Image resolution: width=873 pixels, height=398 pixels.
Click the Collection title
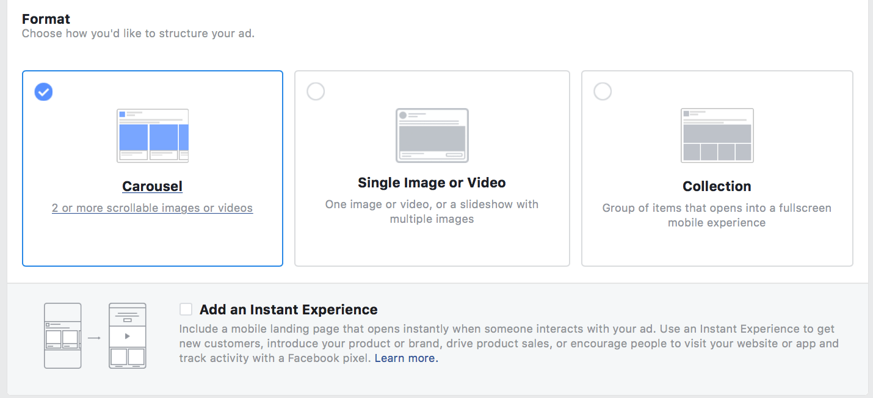point(717,186)
